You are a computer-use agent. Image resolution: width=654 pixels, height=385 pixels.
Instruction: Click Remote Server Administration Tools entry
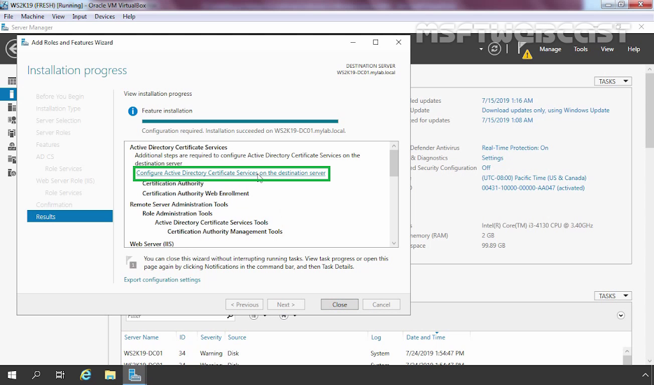pos(179,204)
